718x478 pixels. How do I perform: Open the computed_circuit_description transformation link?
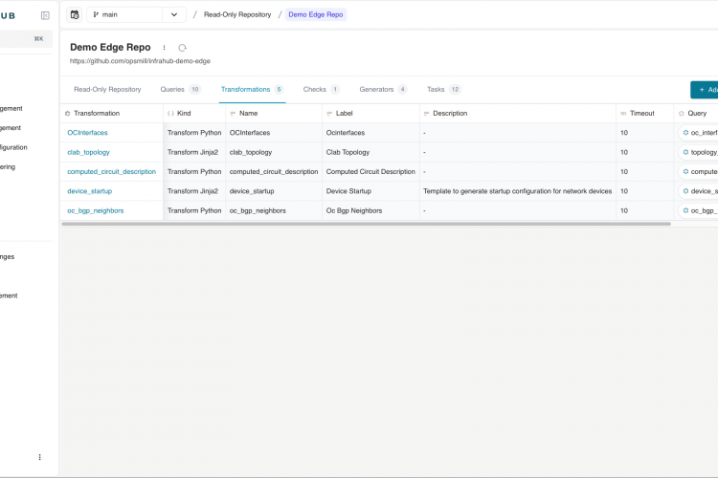click(x=112, y=171)
